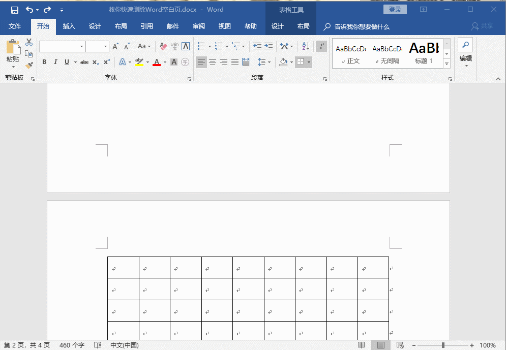Toggle bold formatting
This screenshot has height=350, width=506.
pos(45,62)
